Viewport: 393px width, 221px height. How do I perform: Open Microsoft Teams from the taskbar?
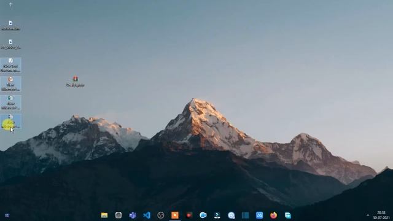point(133,215)
